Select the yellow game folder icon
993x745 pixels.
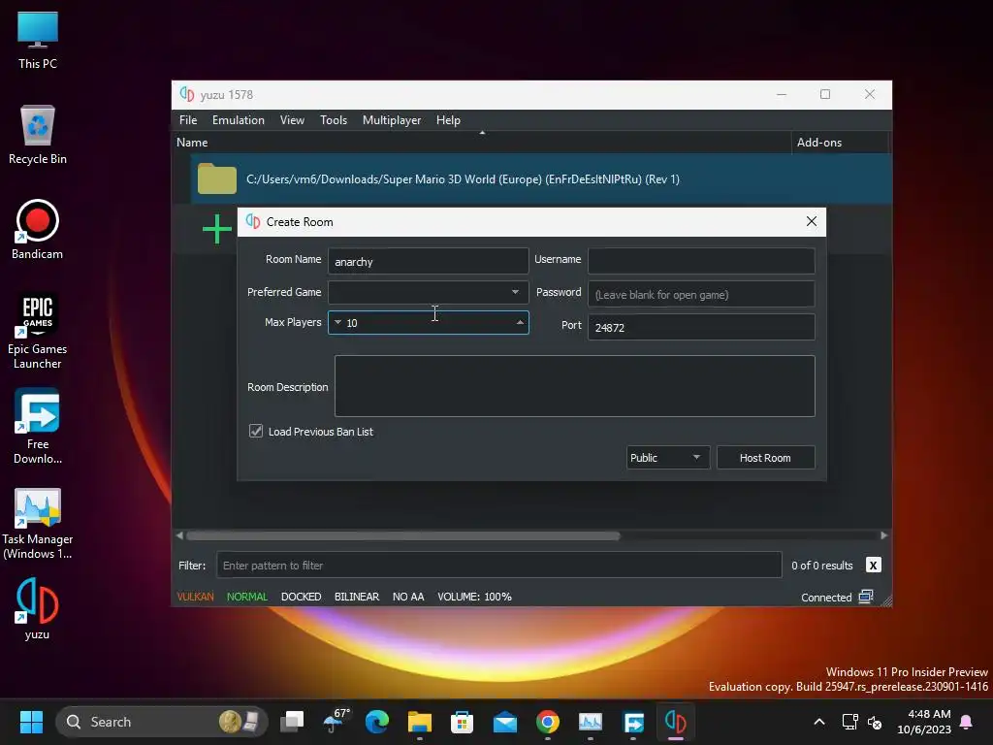216,178
